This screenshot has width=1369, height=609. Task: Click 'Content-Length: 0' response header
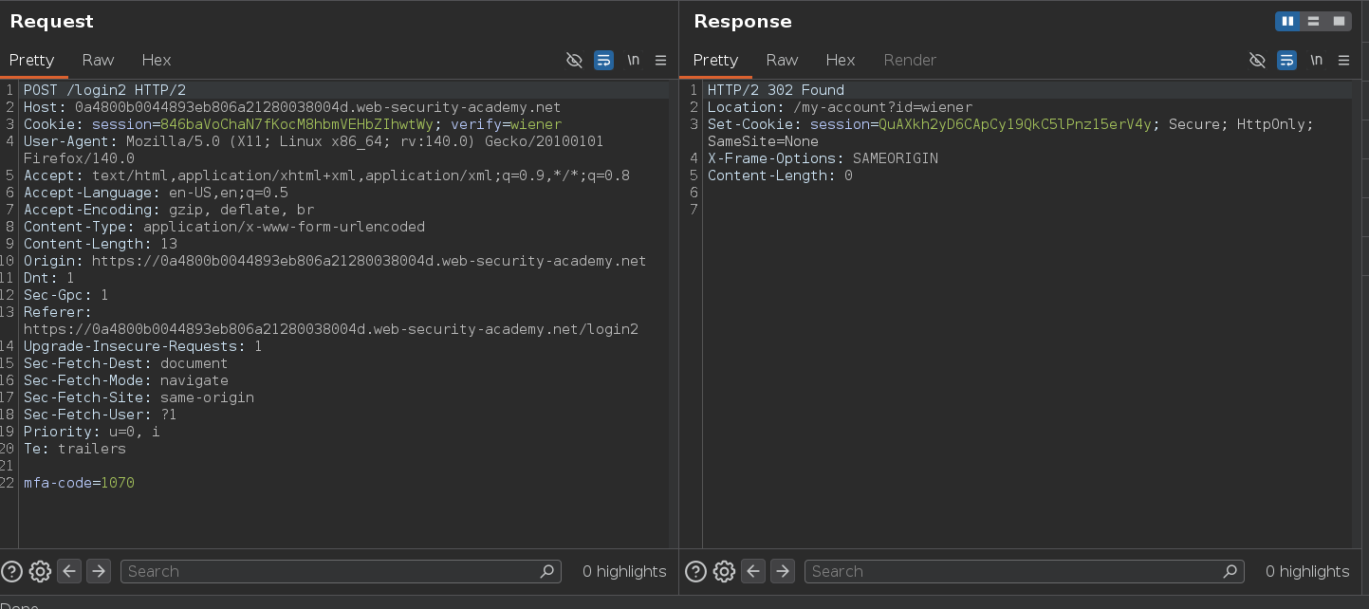click(780, 175)
